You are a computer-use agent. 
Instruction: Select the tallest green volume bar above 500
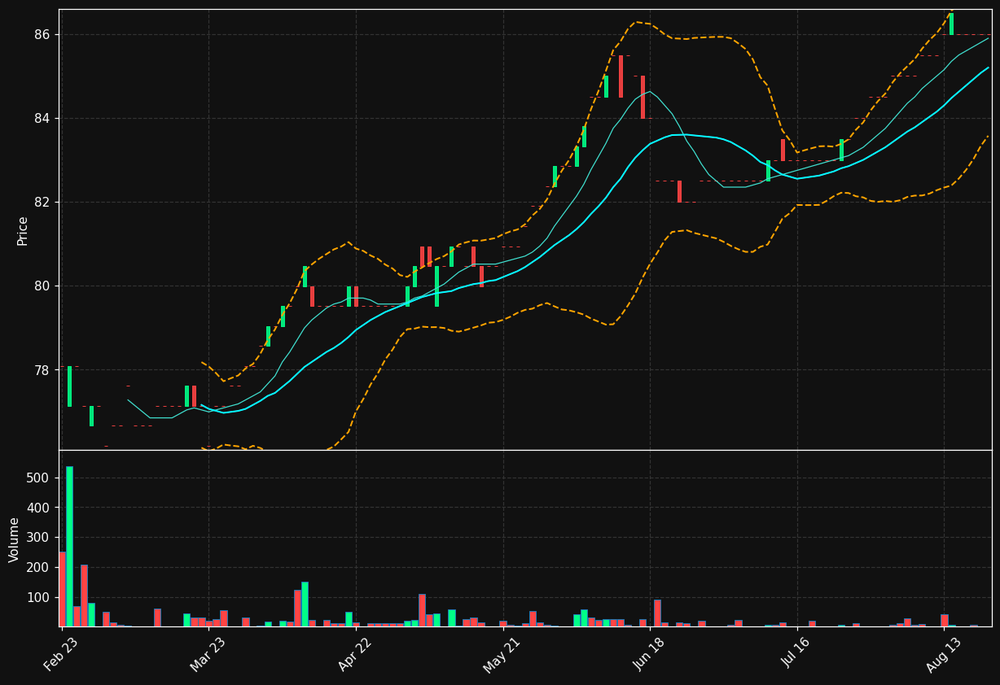pos(69,547)
